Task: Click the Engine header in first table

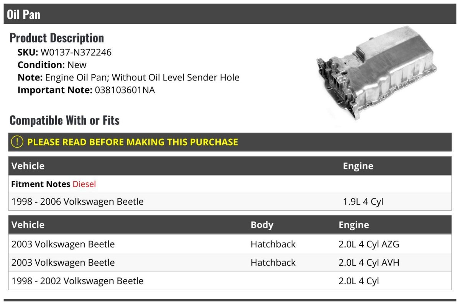Action: tap(358, 166)
